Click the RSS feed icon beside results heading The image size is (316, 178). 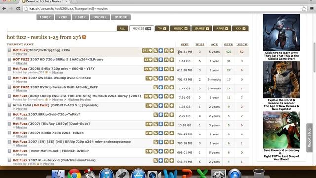(x=84, y=37)
